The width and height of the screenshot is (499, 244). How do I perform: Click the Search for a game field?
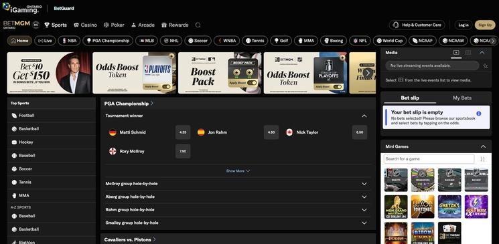tap(429, 159)
